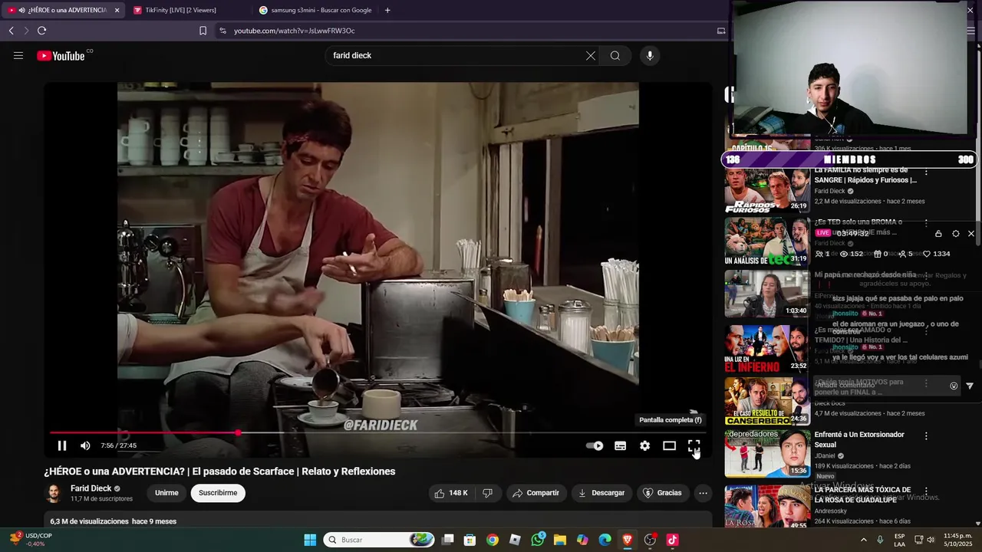
Task: Open the Farid Dieck channel name link
Action: click(91, 488)
